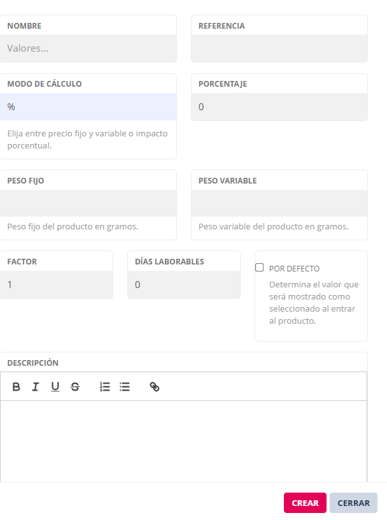Click the Cerrar button
This screenshot has width=387, height=520.
coord(353,503)
